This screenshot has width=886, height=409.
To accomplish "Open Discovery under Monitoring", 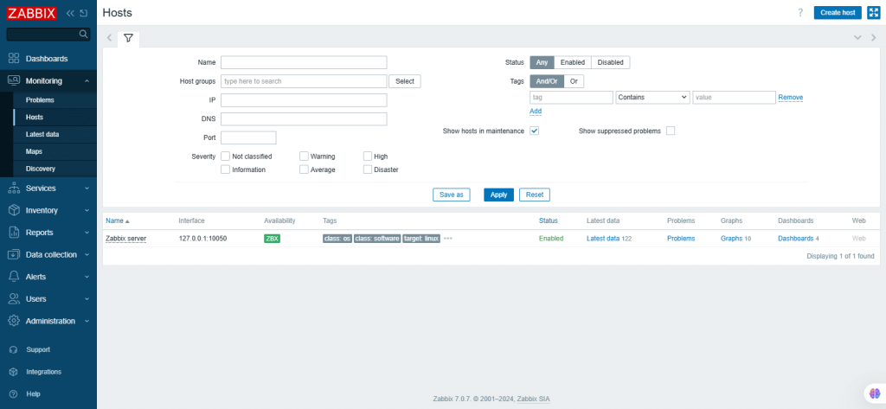I will click(x=41, y=169).
